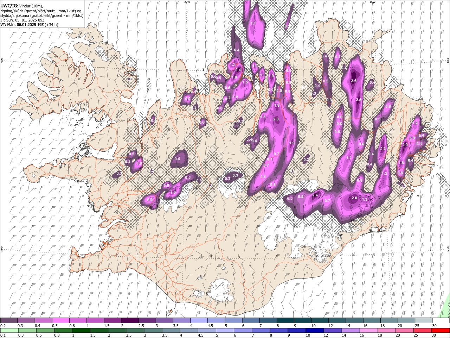Click the UWC/IG title text
The height and width of the screenshot is (338, 450).
[8, 6]
